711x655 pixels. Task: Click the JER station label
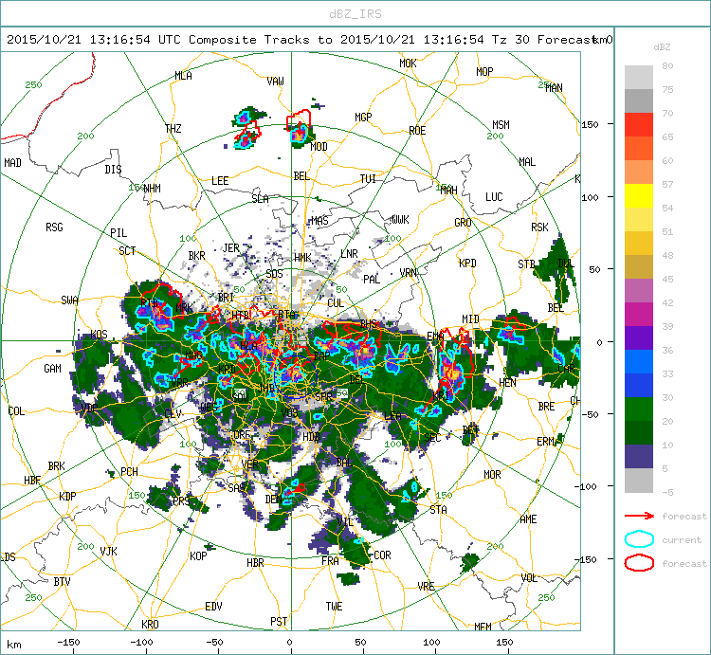coord(230,248)
